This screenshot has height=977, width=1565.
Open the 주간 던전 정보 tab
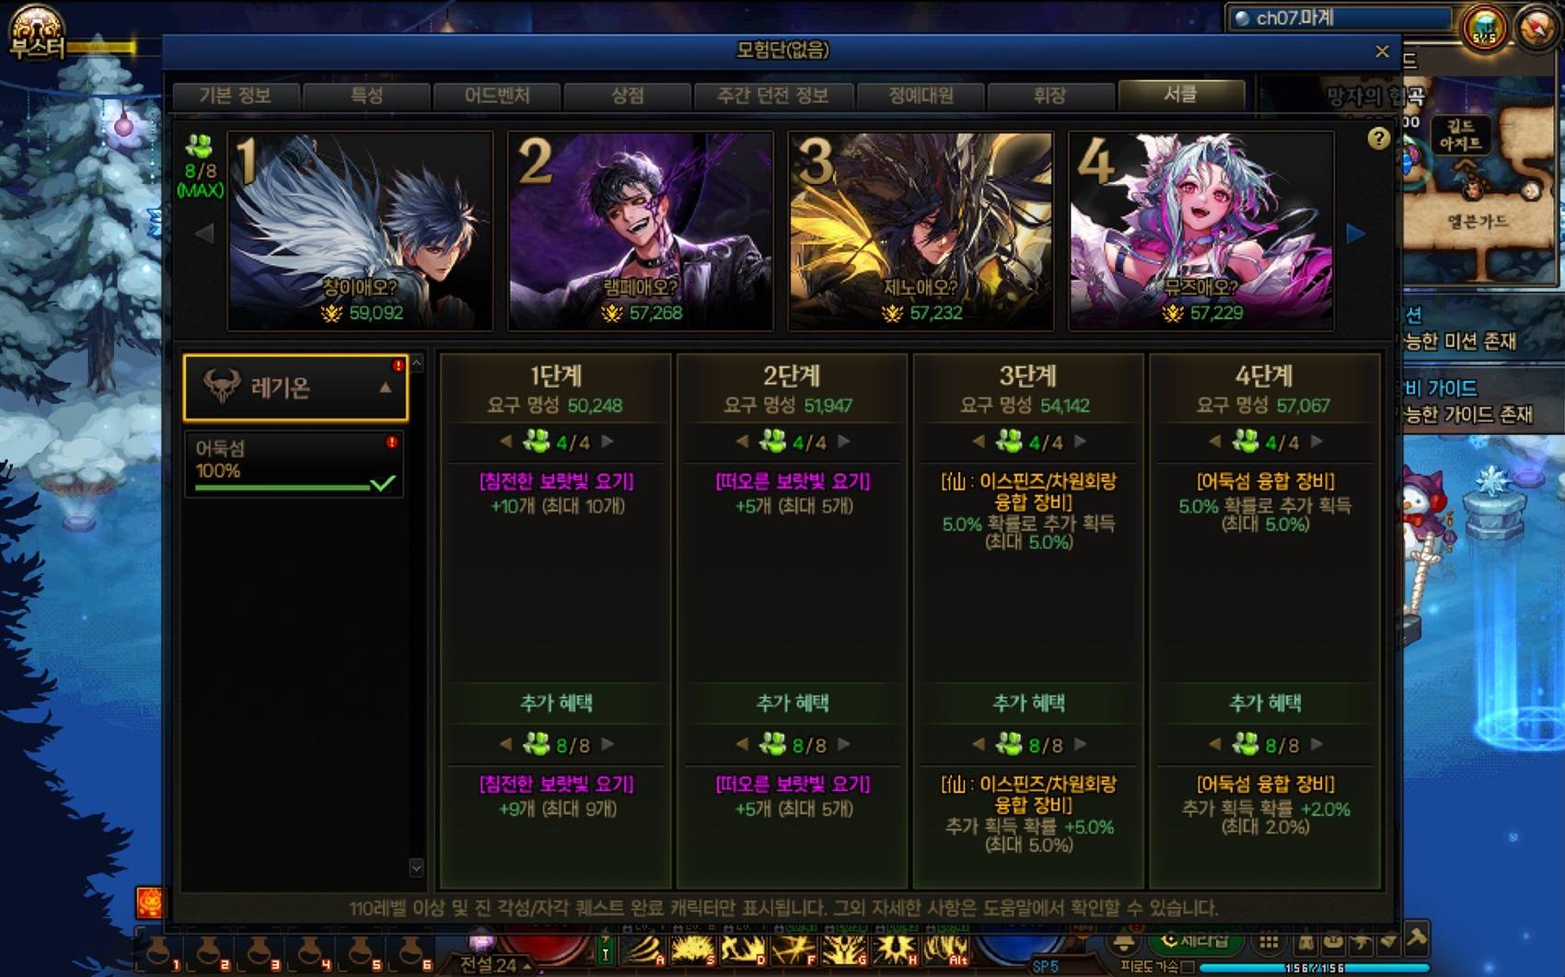[x=772, y=96]
